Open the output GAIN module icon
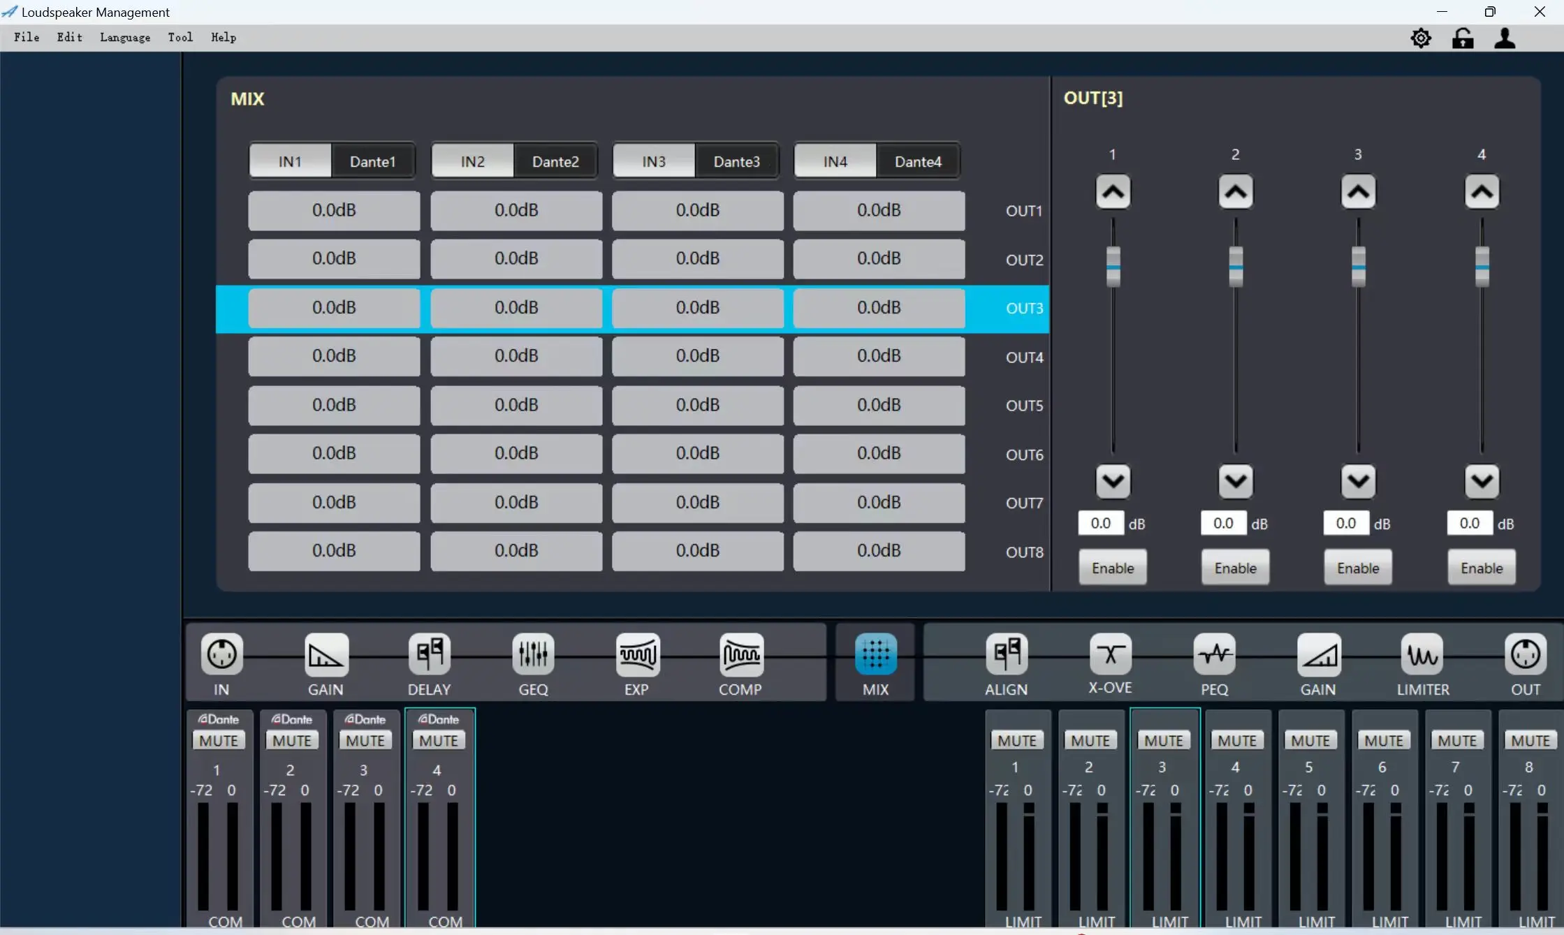This screenshot has width=1564, height=935. 1319,654
